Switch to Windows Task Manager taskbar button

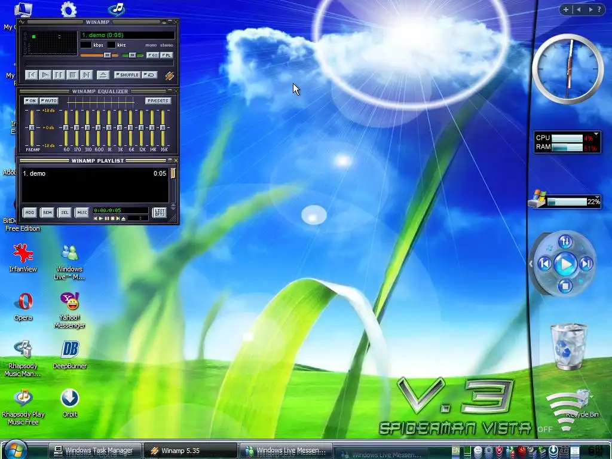pos(94,451)
